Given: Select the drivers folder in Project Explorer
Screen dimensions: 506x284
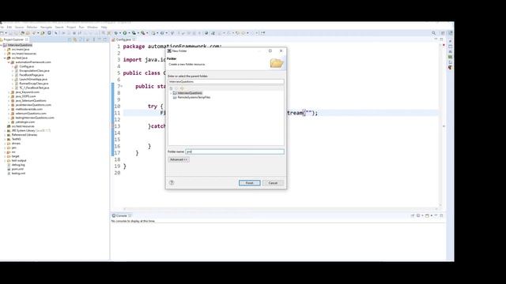Looking at the screenshot, I should (16, 144).
